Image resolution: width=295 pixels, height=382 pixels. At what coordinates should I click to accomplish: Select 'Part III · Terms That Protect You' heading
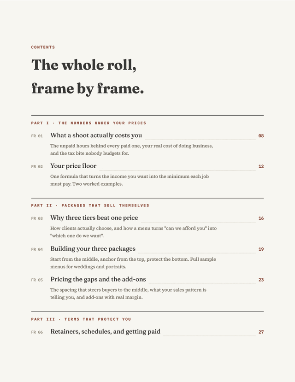(81, 319)
